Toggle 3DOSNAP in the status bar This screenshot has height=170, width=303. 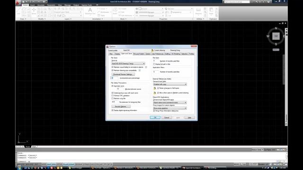[x=79, y=164]
